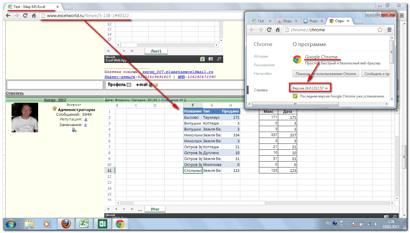Viewport: 410px width, 233px height.
Task: Open the home page in main browser window
Action: click(34, 16)
